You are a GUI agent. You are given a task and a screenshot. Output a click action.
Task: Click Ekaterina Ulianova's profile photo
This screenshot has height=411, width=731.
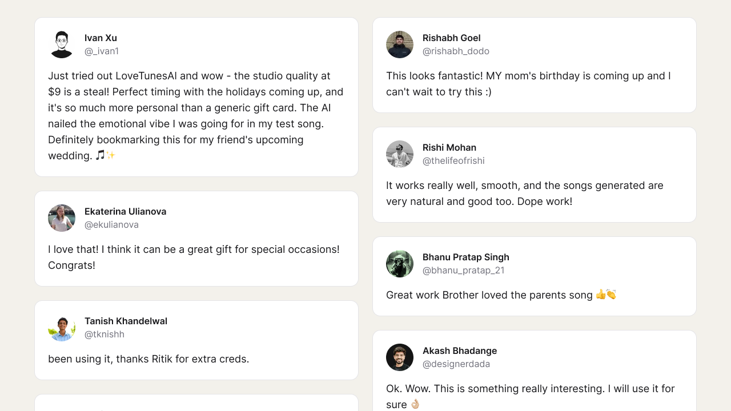(62, 218)
